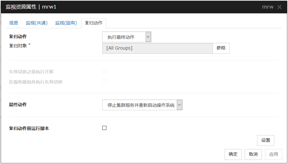Toggle the 在服务器组外执行失效切换 checkbox

click(104, 82)
